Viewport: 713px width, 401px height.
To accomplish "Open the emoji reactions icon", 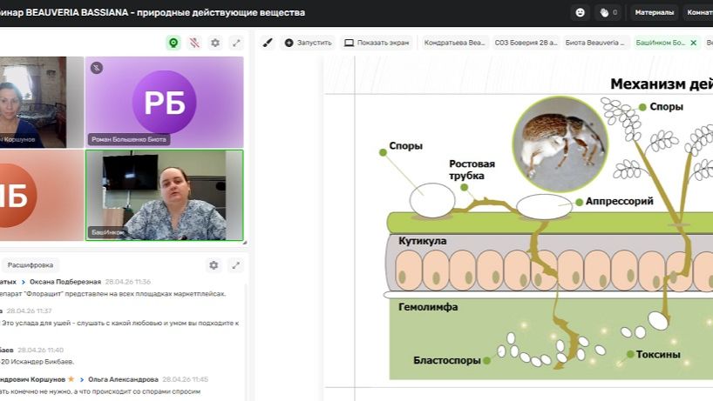I will (x=580, y=13).
